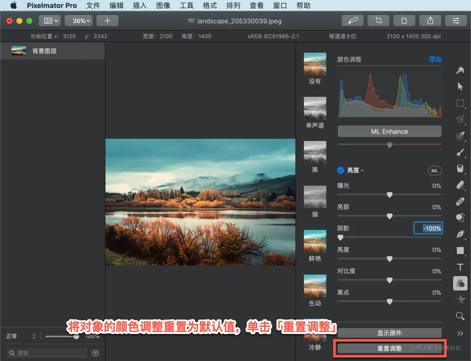Pick the Free Selection lasso tool

point(460,119)
